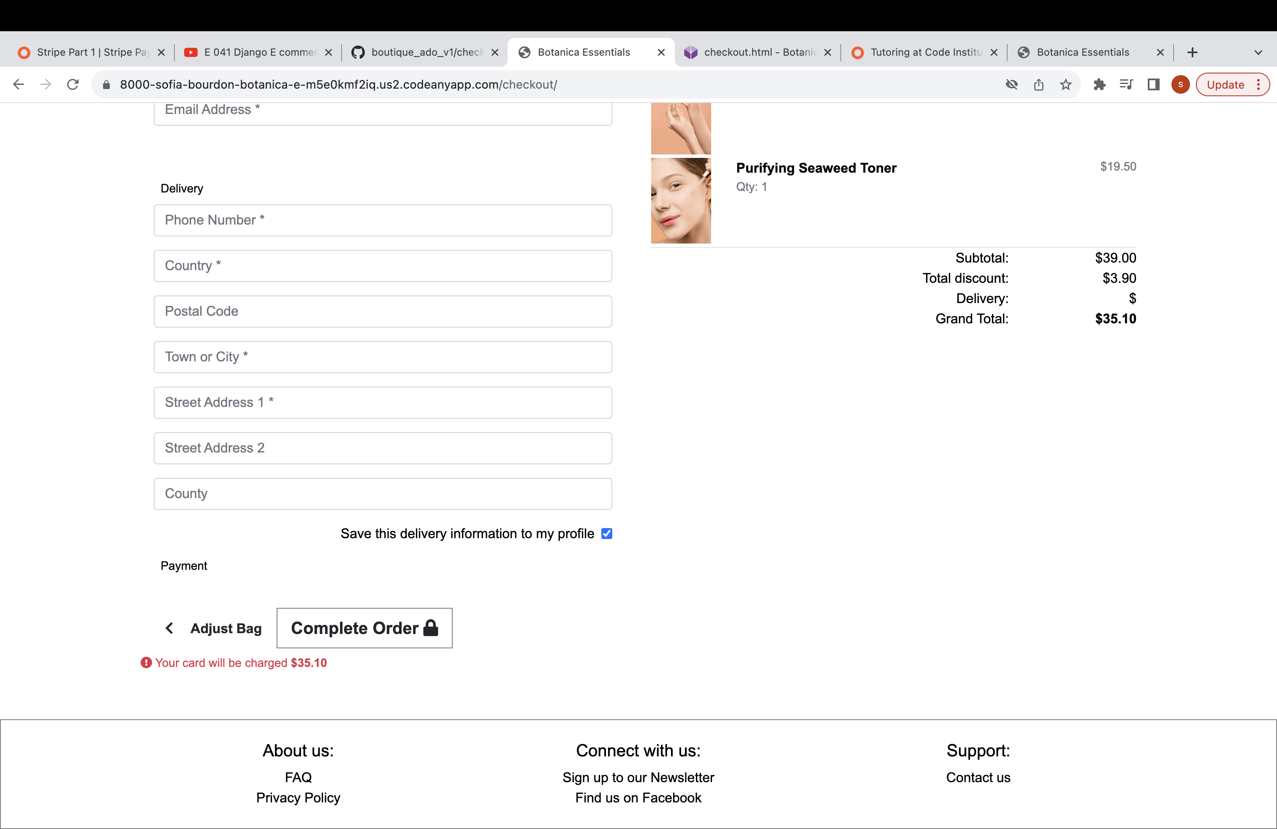Open the side panel icon in toolbar
The height and width of the screenshot is (829, 1277).
1153,84
